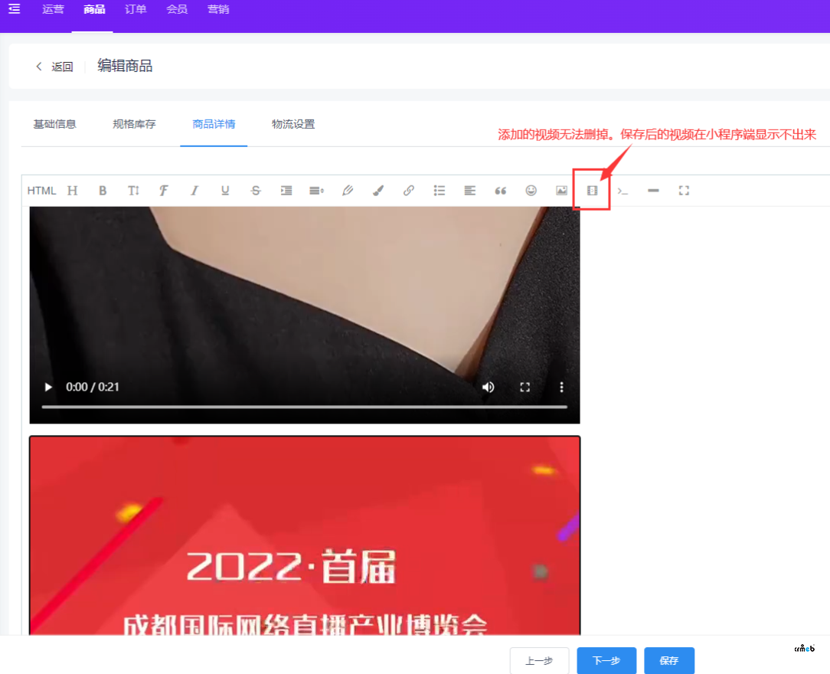This screenshot has height=674, width=830.
Task: Open the 订单 menu in top navigation
Action: coord(136,10)
